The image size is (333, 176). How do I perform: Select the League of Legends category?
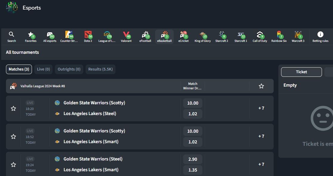click(x=107, y=37)
